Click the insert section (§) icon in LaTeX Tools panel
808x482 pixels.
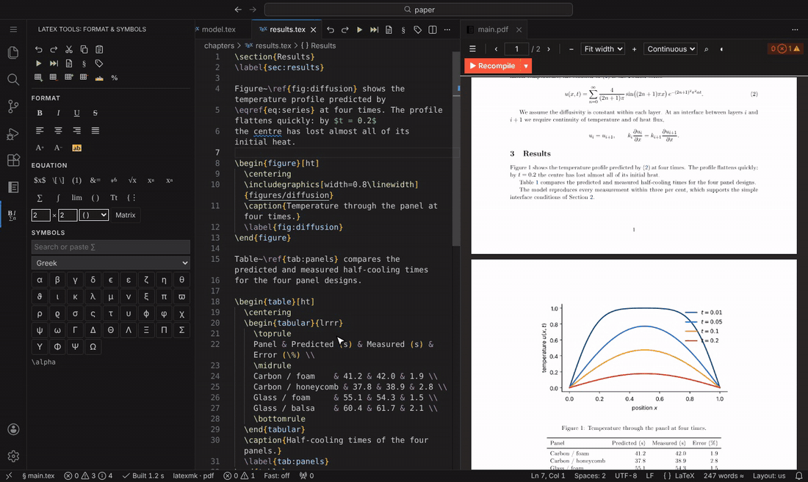(84, 64)
